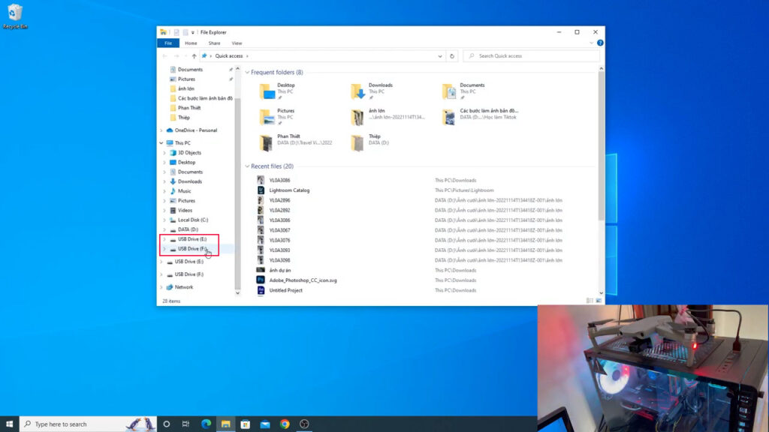The width and height of the screenshot is (769, 432).
Task: Open Mail app from taskbar
Action: coord(265,424)
